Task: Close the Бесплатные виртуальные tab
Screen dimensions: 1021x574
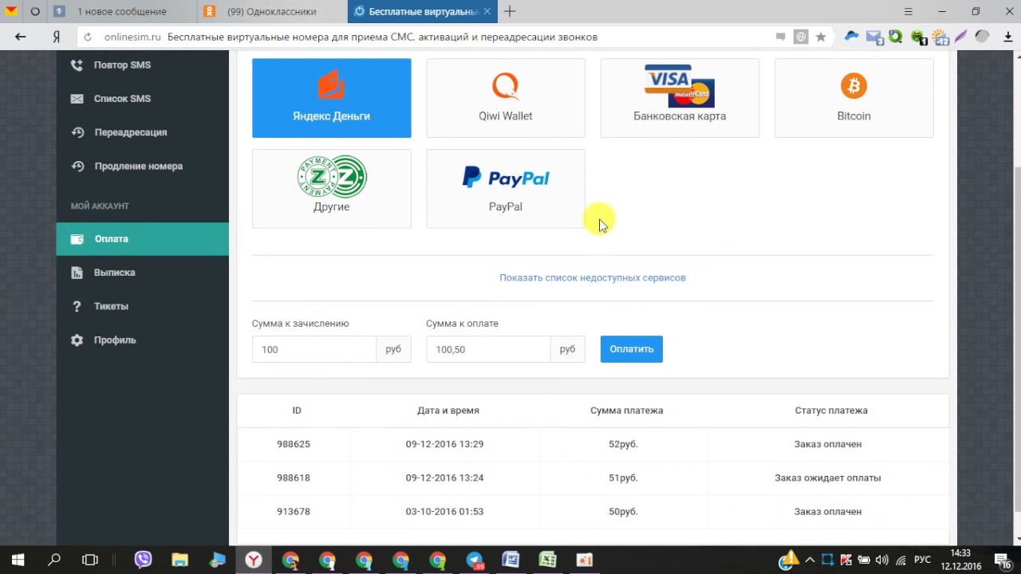Action: click(x=487, y=11)
